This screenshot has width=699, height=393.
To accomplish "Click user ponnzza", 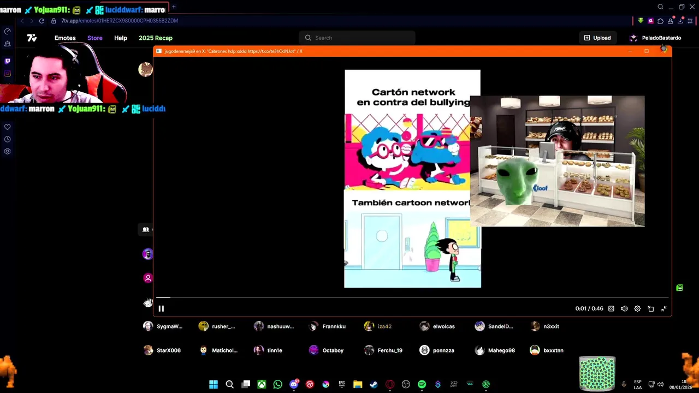I will coord(437,350).
